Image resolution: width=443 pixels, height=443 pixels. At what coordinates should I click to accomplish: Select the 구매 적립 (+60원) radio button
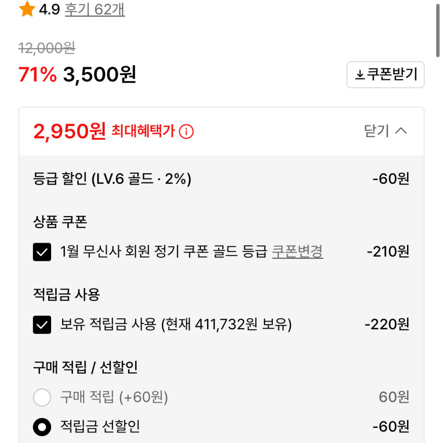click(42, 398)
